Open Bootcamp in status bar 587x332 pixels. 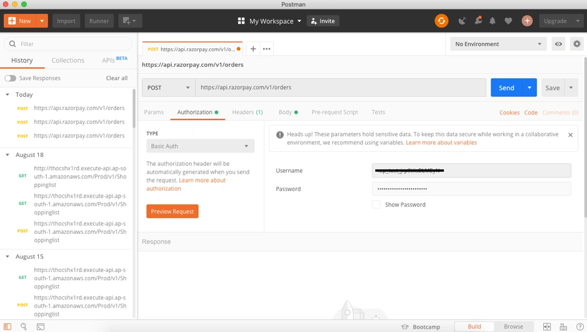tap(421, 327)
